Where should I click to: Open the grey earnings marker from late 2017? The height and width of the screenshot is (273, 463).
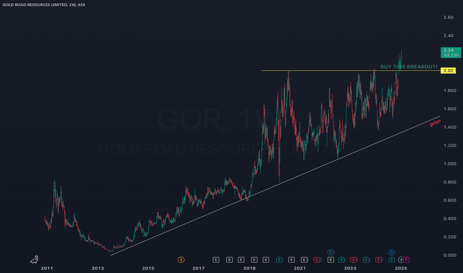click(216, 260)
